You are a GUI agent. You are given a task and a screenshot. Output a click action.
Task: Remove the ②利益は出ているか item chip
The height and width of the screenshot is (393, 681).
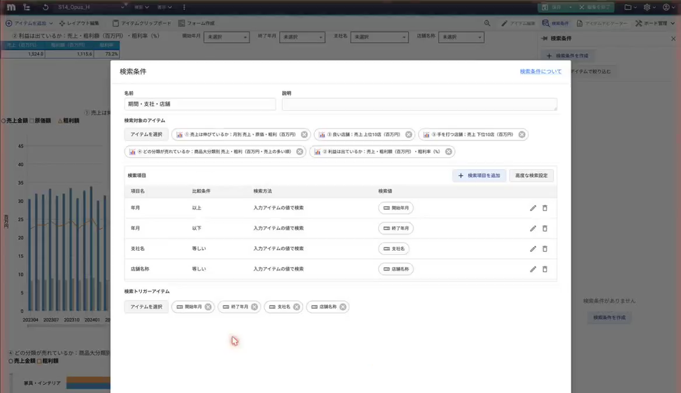[448, 152]
